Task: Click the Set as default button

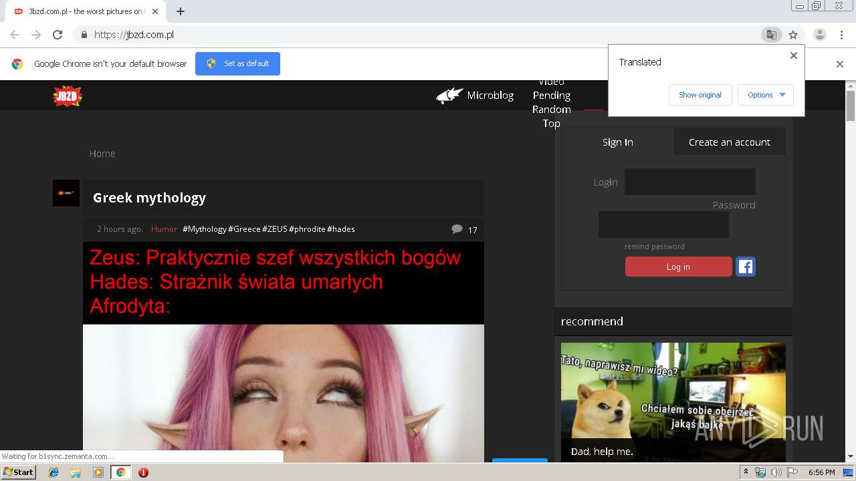Action: (x=237, y=63)
